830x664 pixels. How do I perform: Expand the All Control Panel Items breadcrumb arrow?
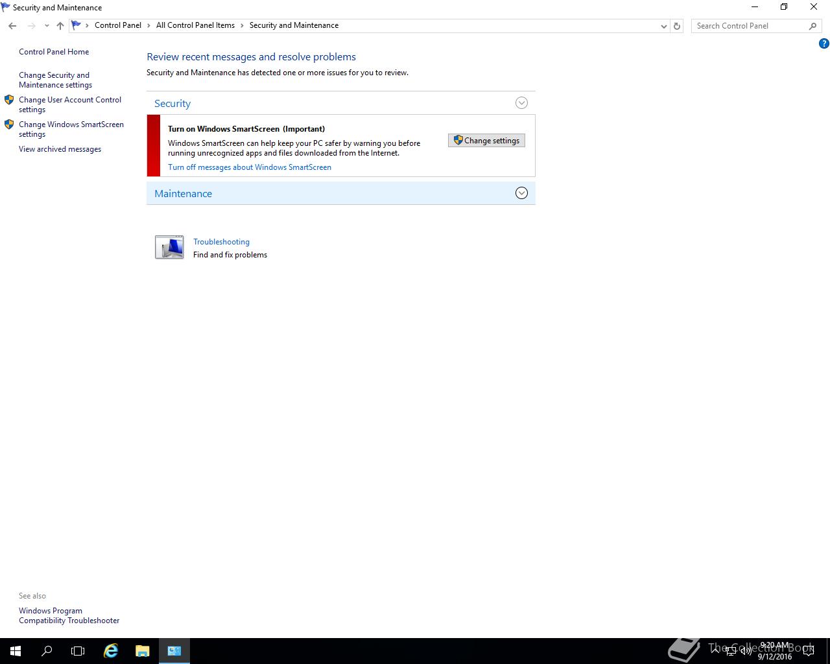click(242, 26)
